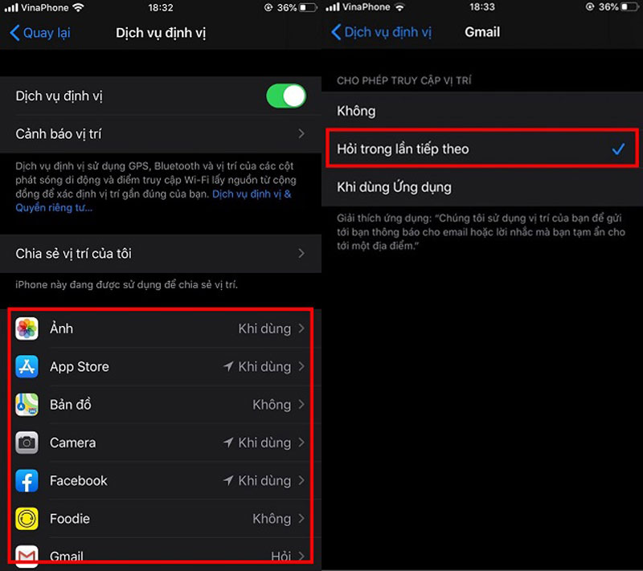Tap the App Store icon
Image resolution: width=643 pixels, height=571 pixels.
click(x=27, y=366)
